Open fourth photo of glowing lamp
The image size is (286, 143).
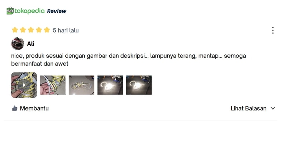click(x=110, y=85)
